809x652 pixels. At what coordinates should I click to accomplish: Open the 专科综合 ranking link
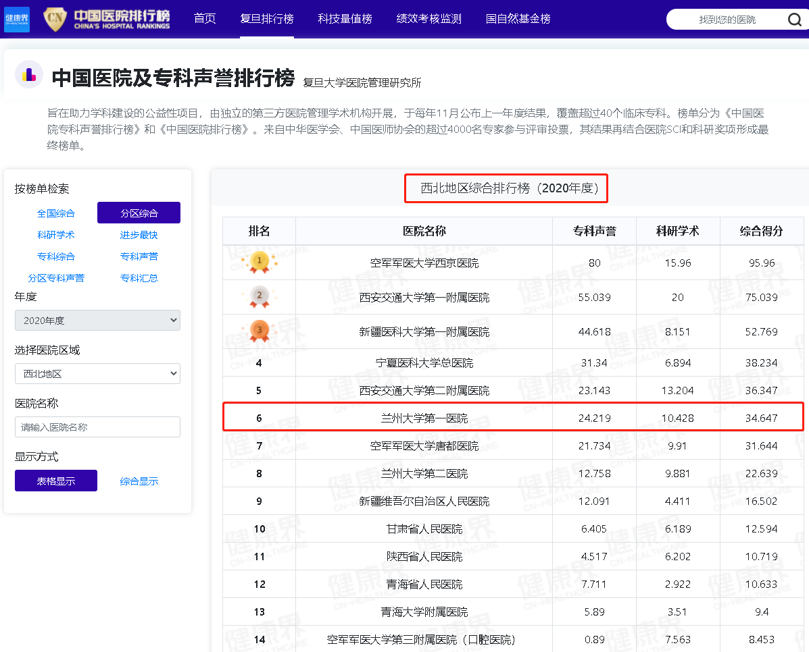(55, 256)
